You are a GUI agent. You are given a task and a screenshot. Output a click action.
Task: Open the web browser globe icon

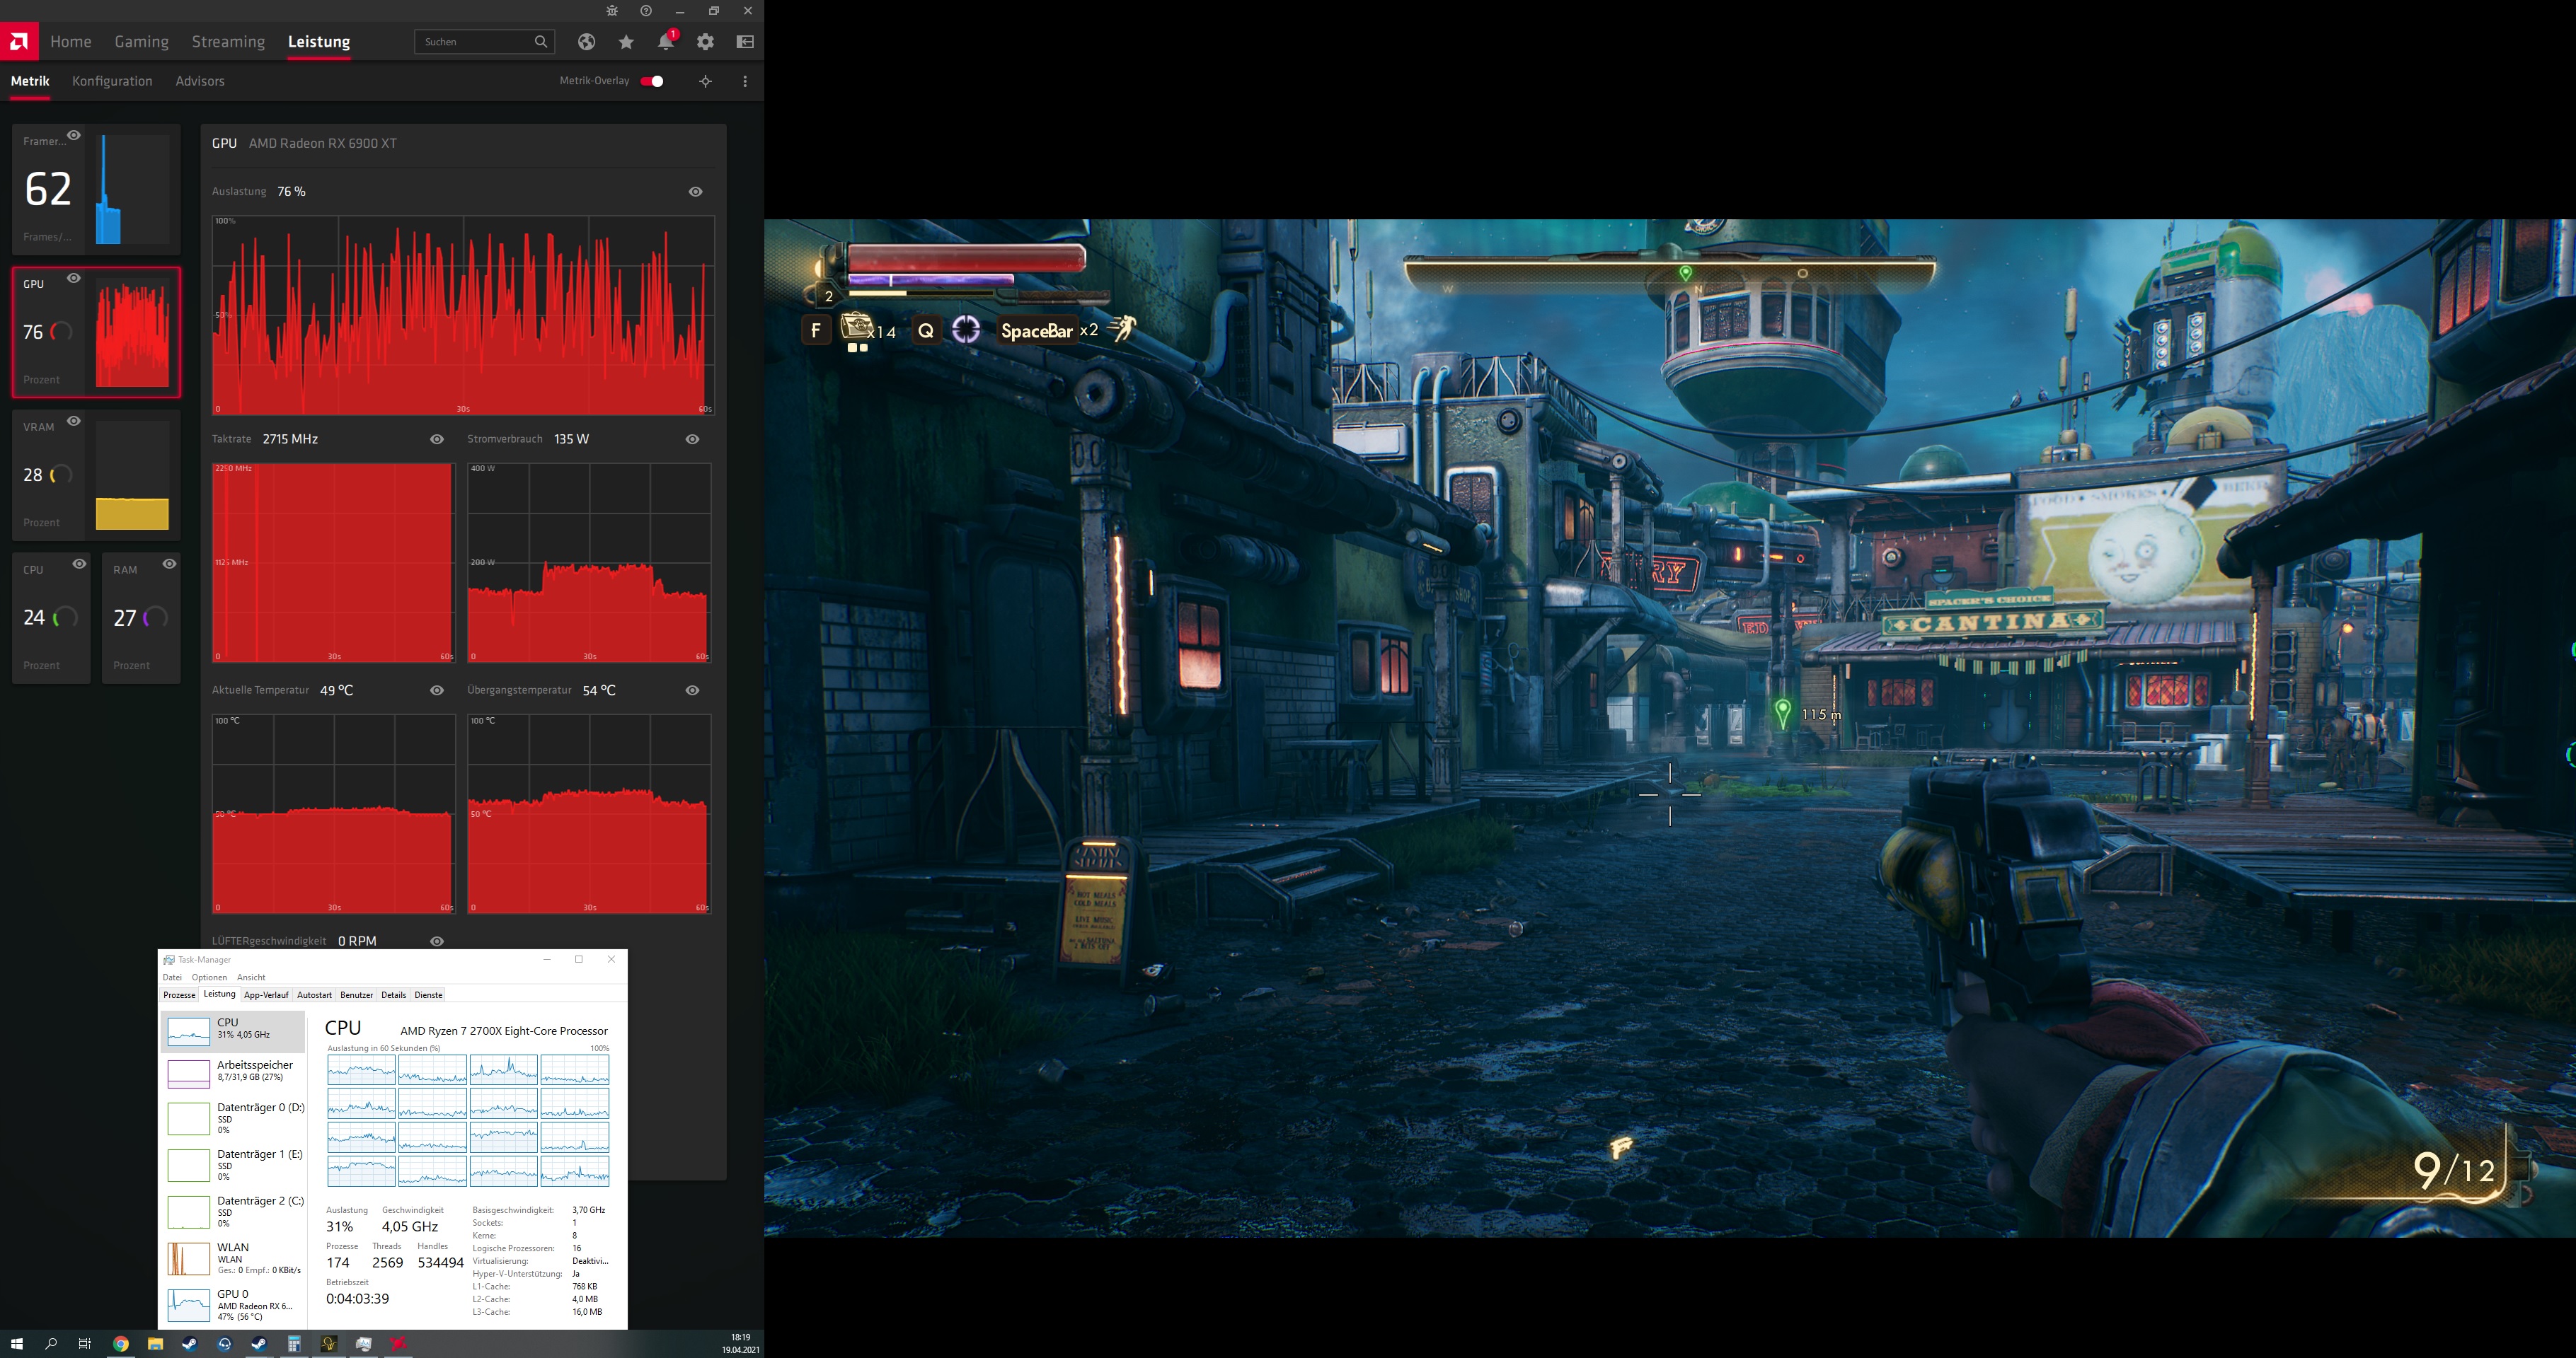click(586, 42)
